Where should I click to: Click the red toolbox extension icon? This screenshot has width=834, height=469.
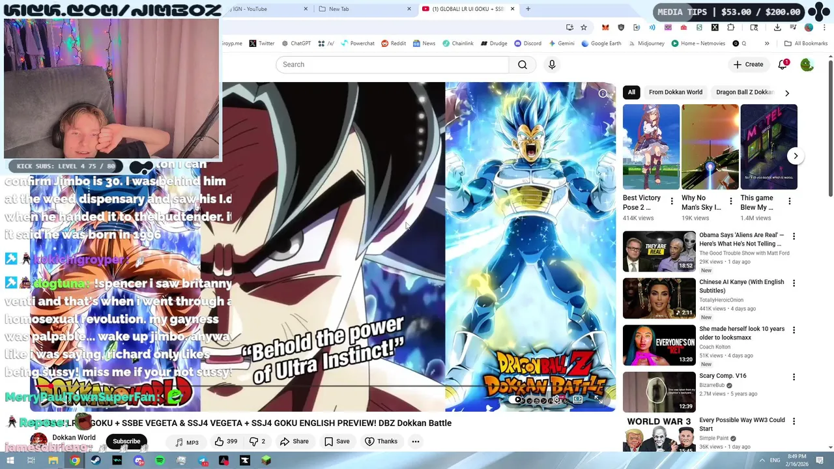coord(683,27)
